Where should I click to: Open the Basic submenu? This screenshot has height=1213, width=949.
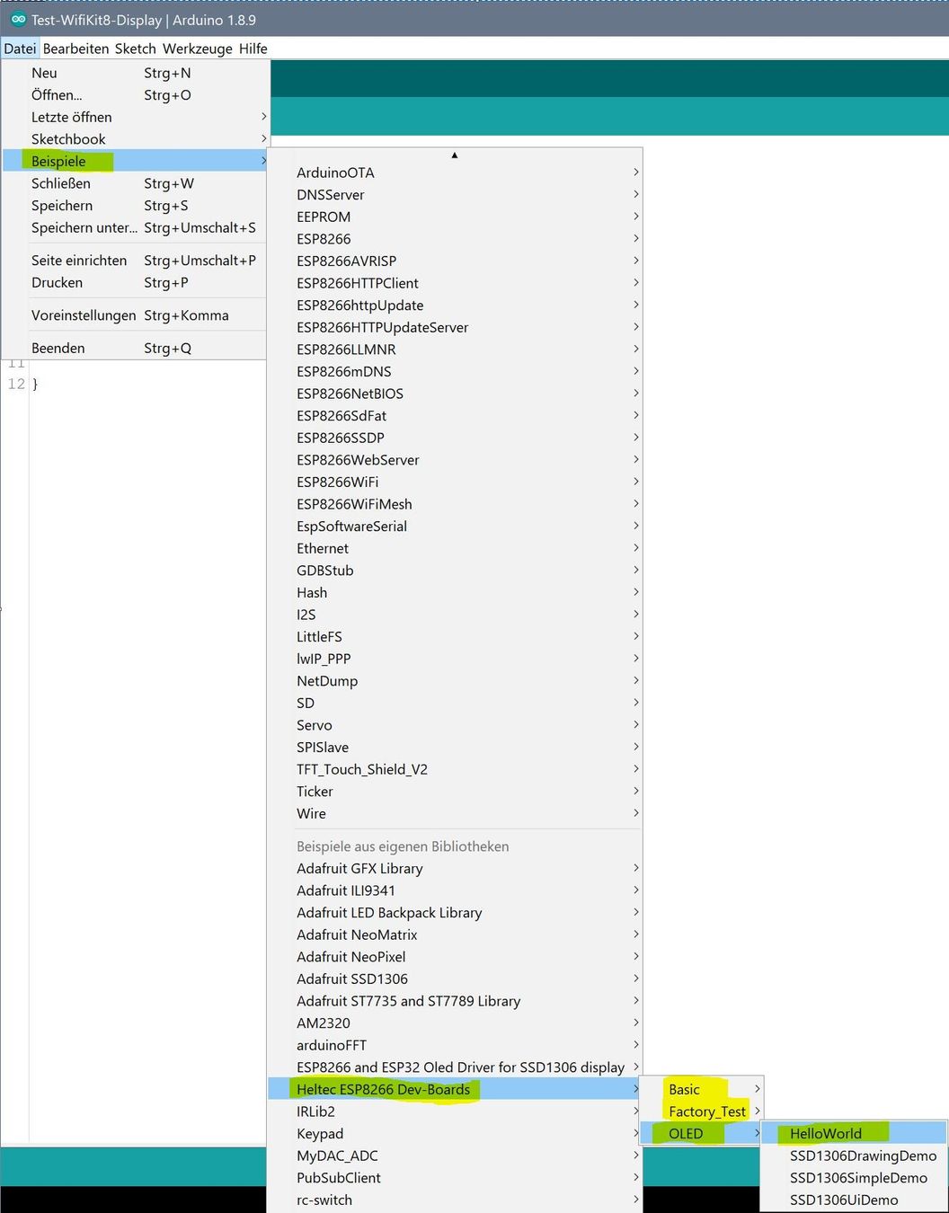pos(701,1090)
